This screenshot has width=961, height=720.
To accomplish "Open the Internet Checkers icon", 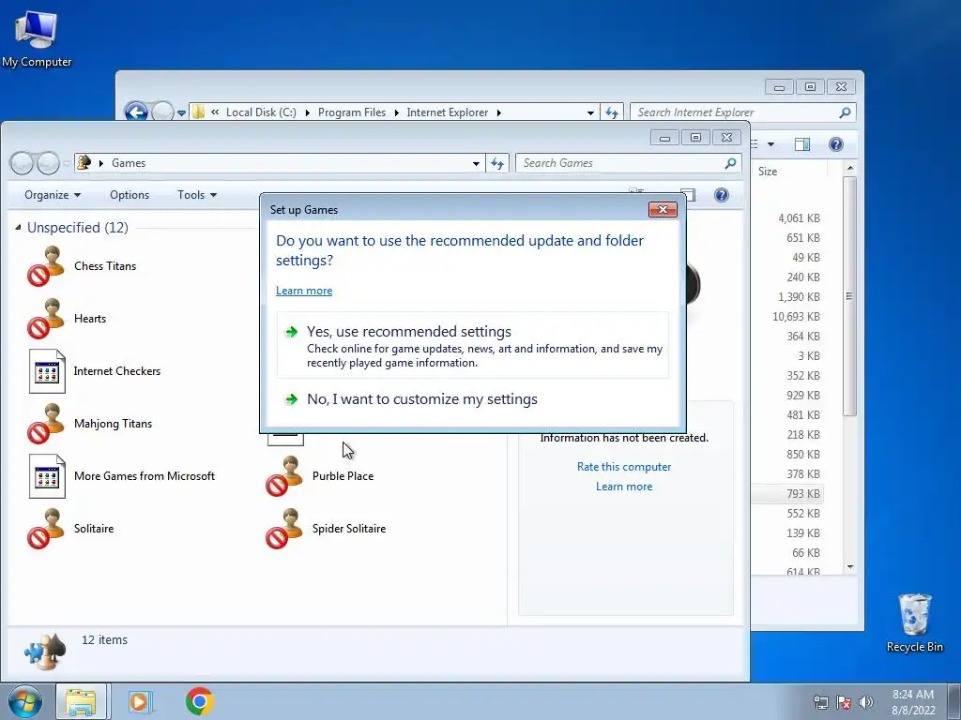I will [47, 371].
